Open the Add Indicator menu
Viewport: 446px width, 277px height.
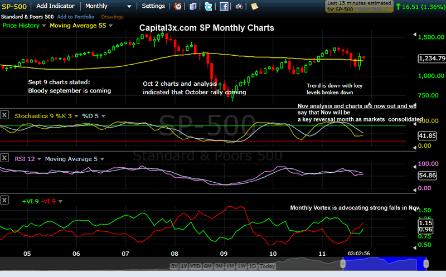coord(55,6)
